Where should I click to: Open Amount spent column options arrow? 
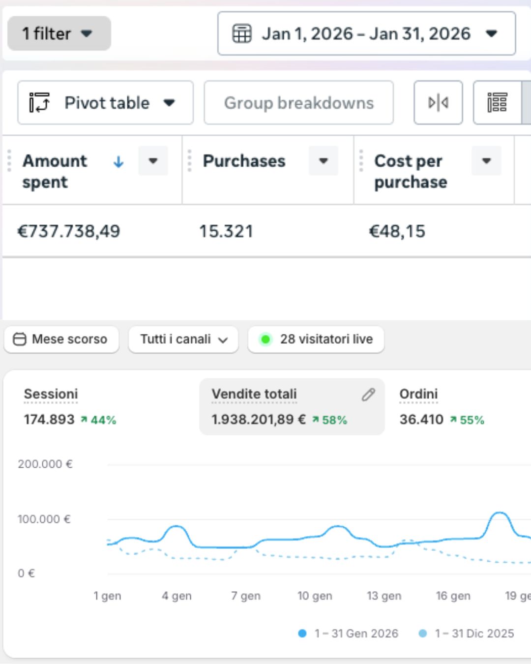click(153, 161)
